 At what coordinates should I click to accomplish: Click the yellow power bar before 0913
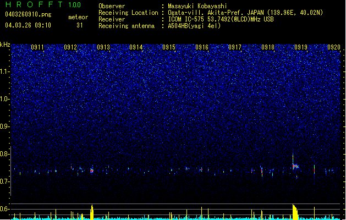pos(92,212)
